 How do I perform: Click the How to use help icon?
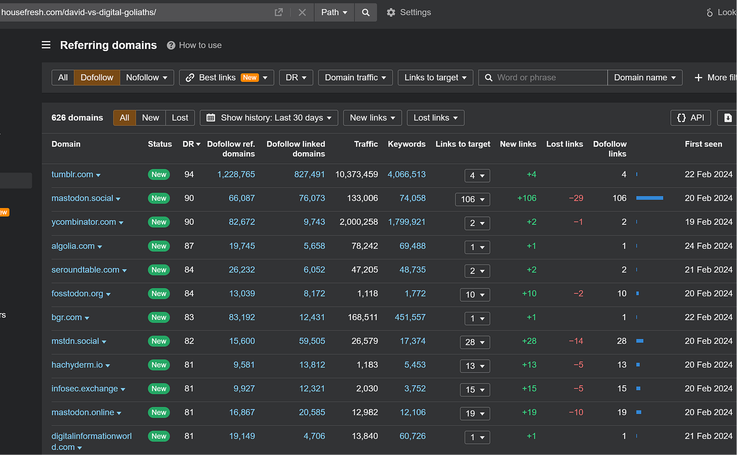(x=171, y=45)
